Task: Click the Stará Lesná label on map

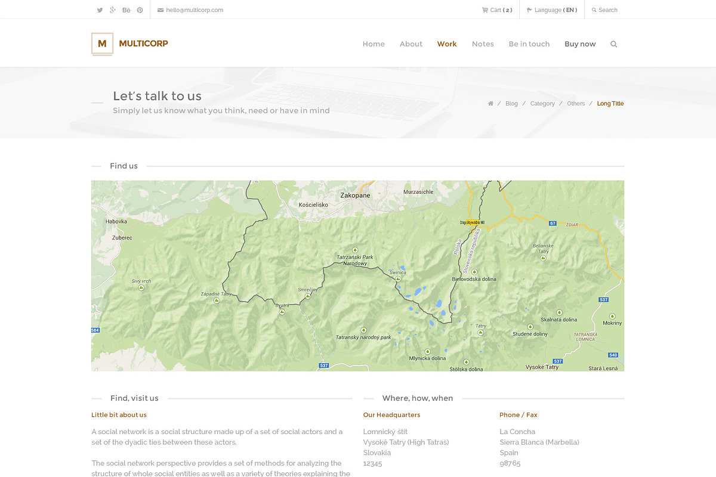Action: pyautogui.click(x=603, y=368)
